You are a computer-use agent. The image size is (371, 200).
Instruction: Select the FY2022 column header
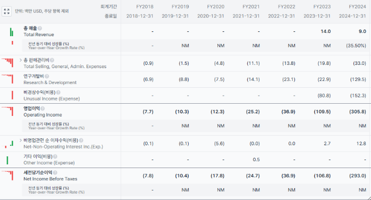click(x=286, y=6)
